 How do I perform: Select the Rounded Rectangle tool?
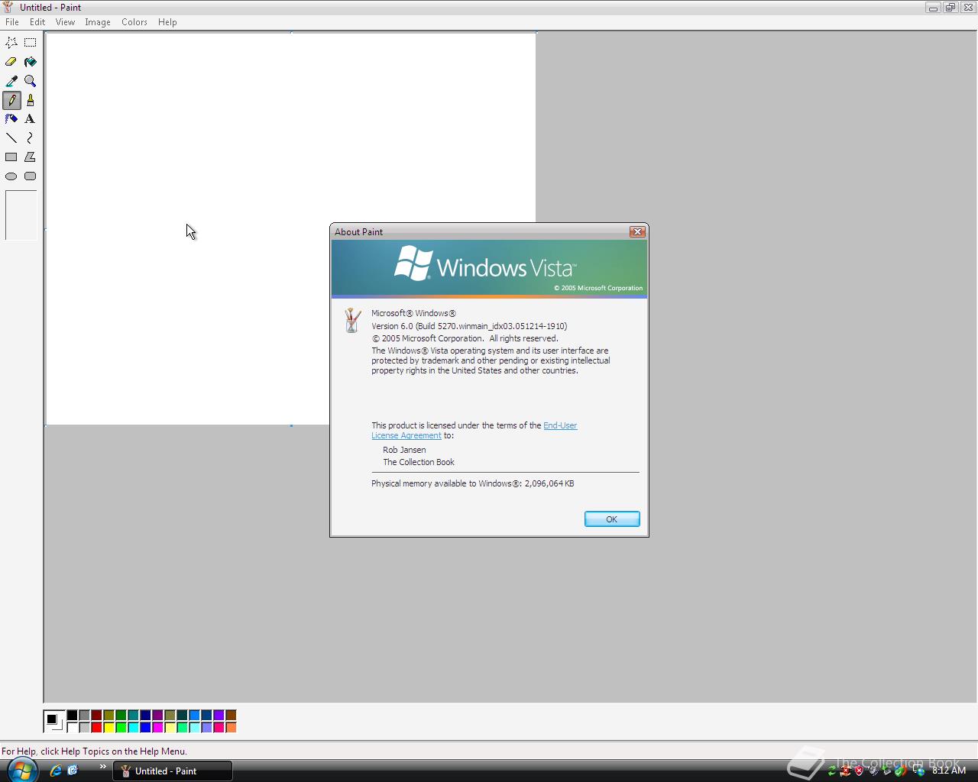click(x=30, y=176)
